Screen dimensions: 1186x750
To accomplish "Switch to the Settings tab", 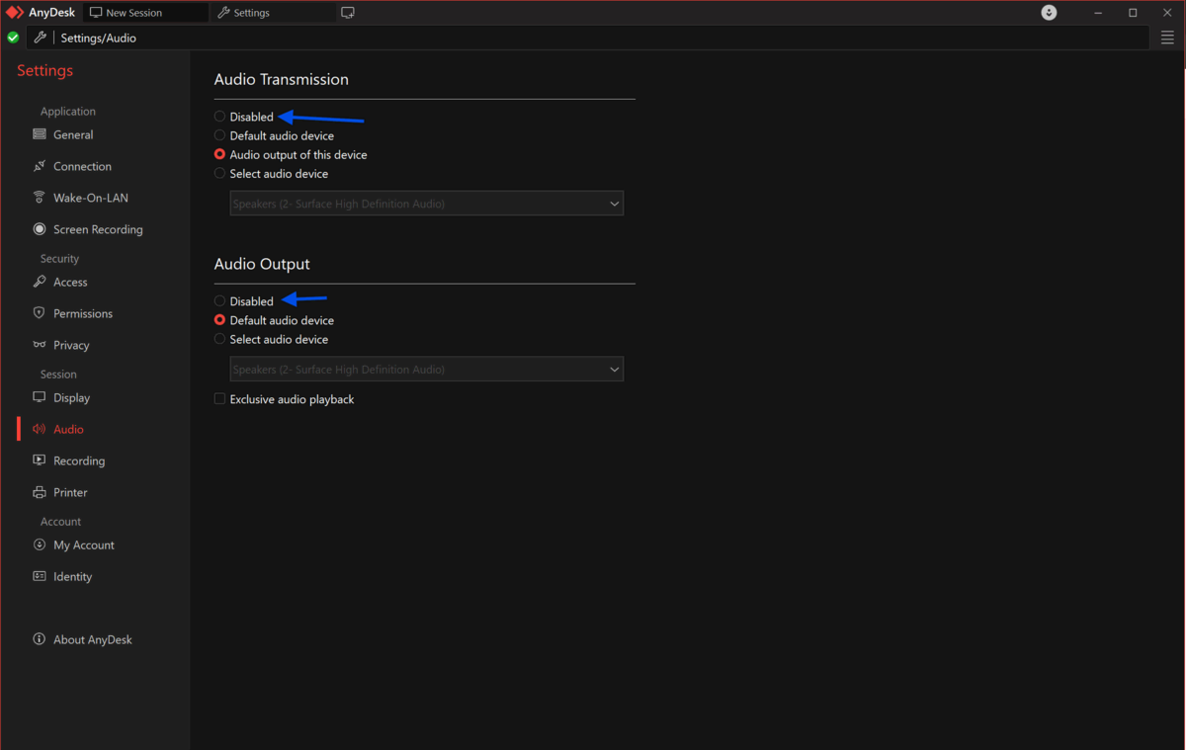I will [x=251, y=13].
